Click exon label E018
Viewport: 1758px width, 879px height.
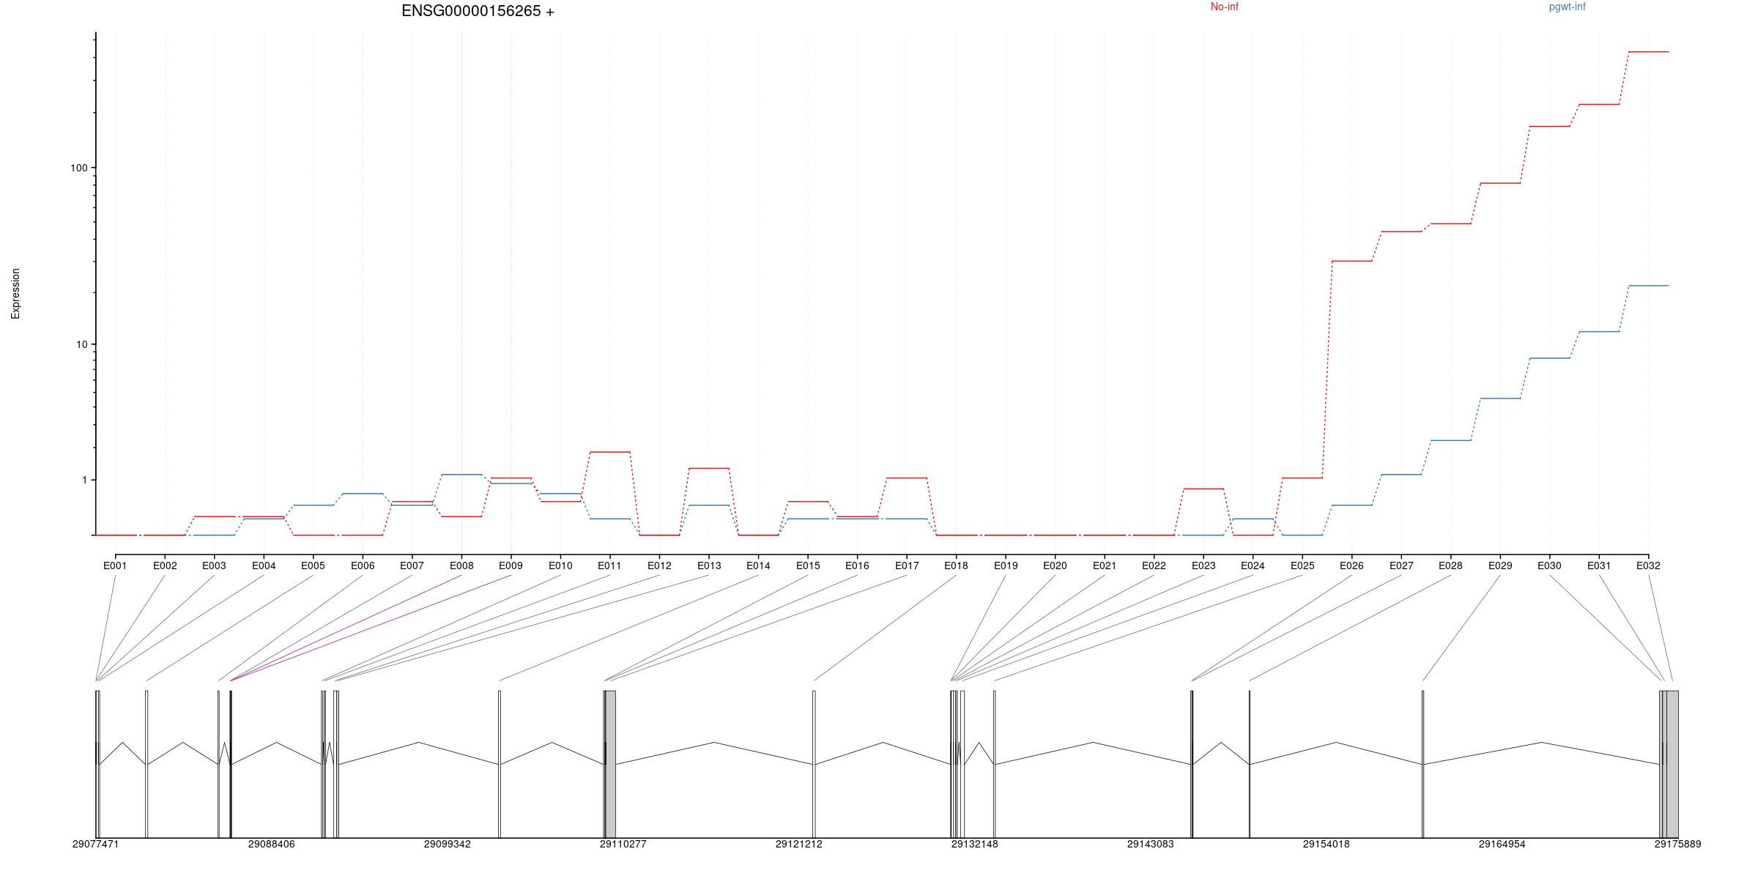point(956,565)
